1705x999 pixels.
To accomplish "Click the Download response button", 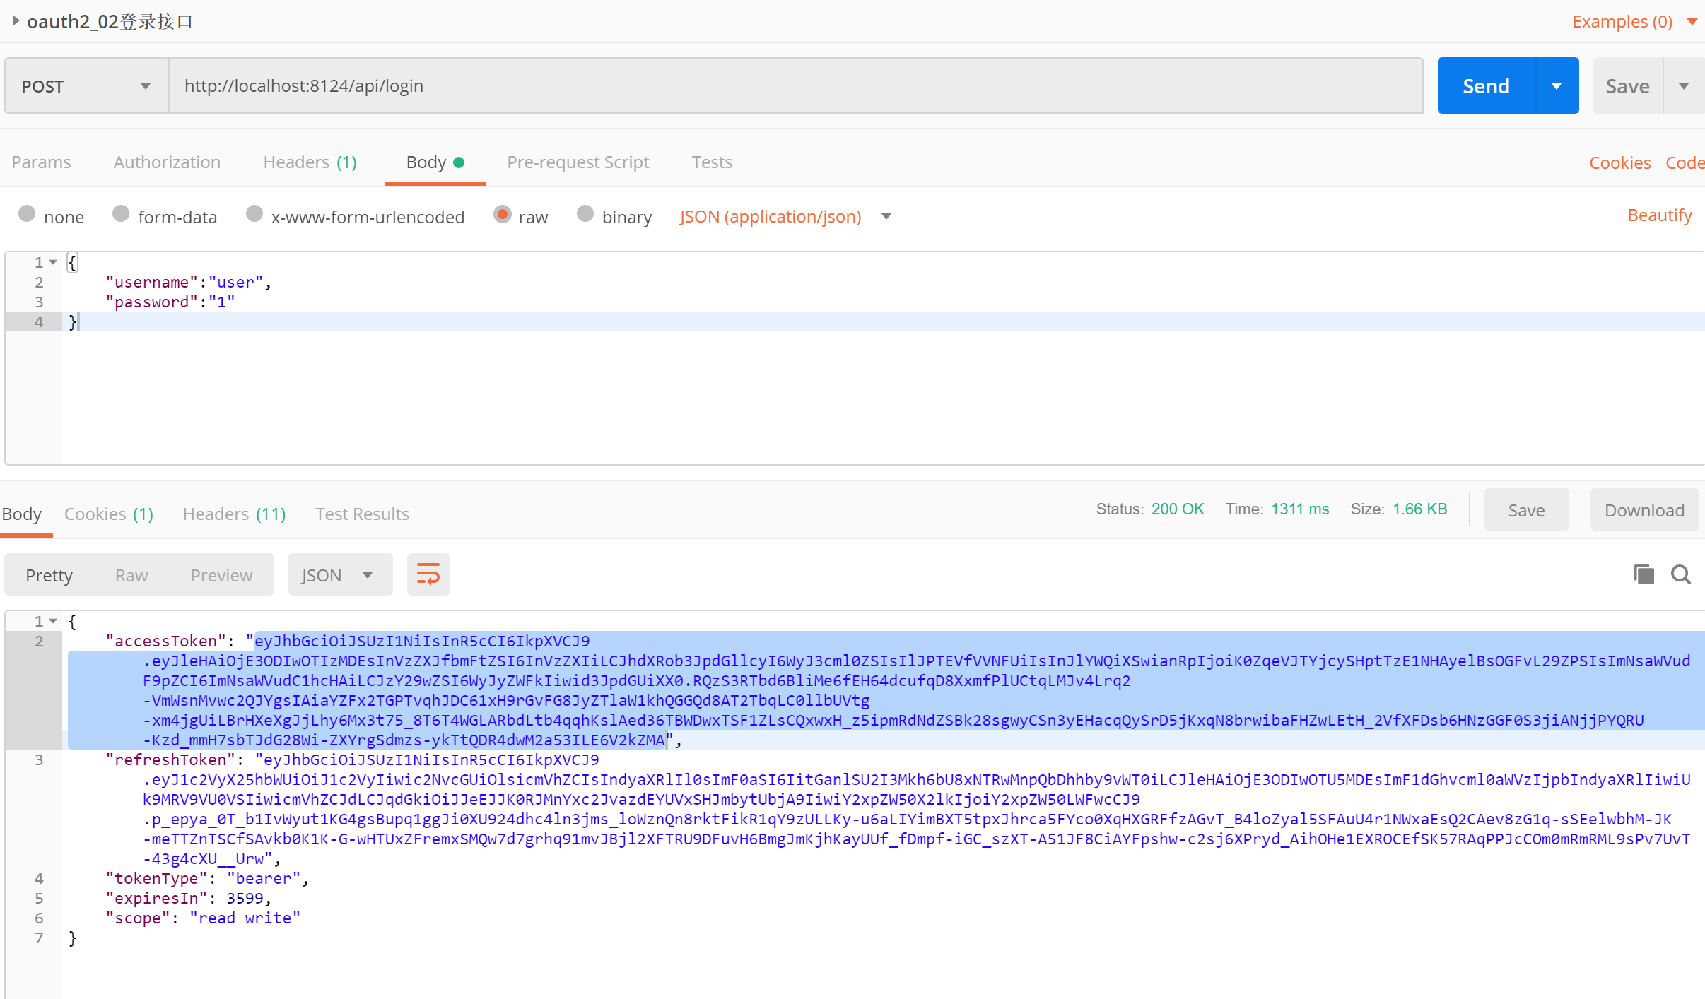I will [1644, 510].
